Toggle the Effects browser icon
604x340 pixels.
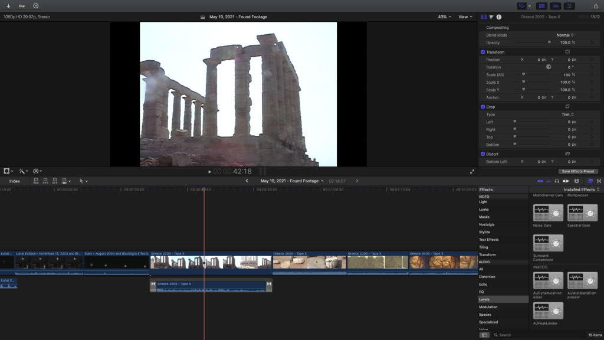point(590,181)
